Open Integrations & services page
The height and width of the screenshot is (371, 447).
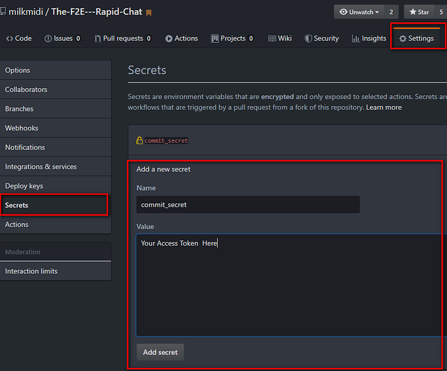point(56,167)
